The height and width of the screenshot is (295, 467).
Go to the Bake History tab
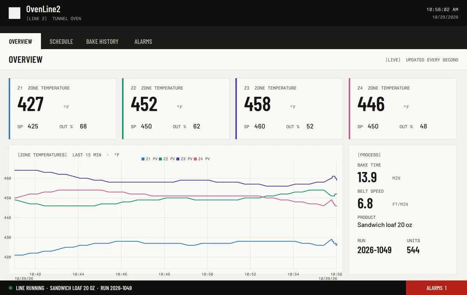coord(102,41)
